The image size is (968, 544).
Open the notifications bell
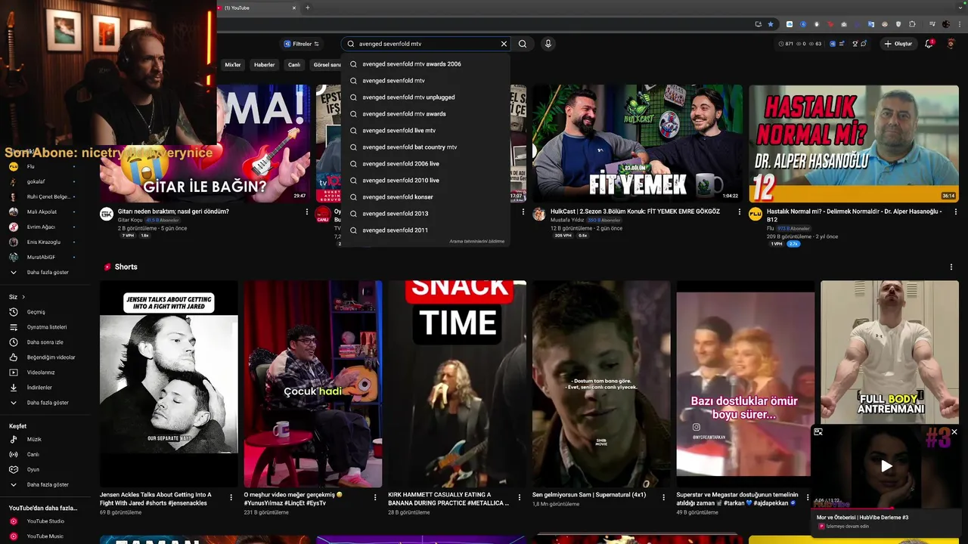(x=929, y=44)
